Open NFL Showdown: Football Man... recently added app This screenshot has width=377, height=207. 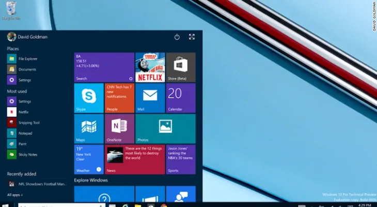37,184
